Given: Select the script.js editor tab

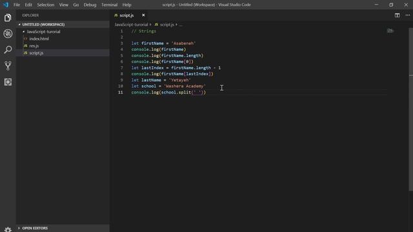Looking at the screenshot, I should [x=130, y=15].
